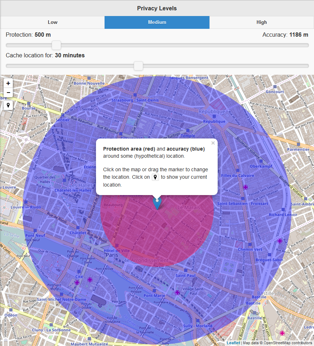Click the Privacy Levels heading
The image size is (314, 346).
157,8
